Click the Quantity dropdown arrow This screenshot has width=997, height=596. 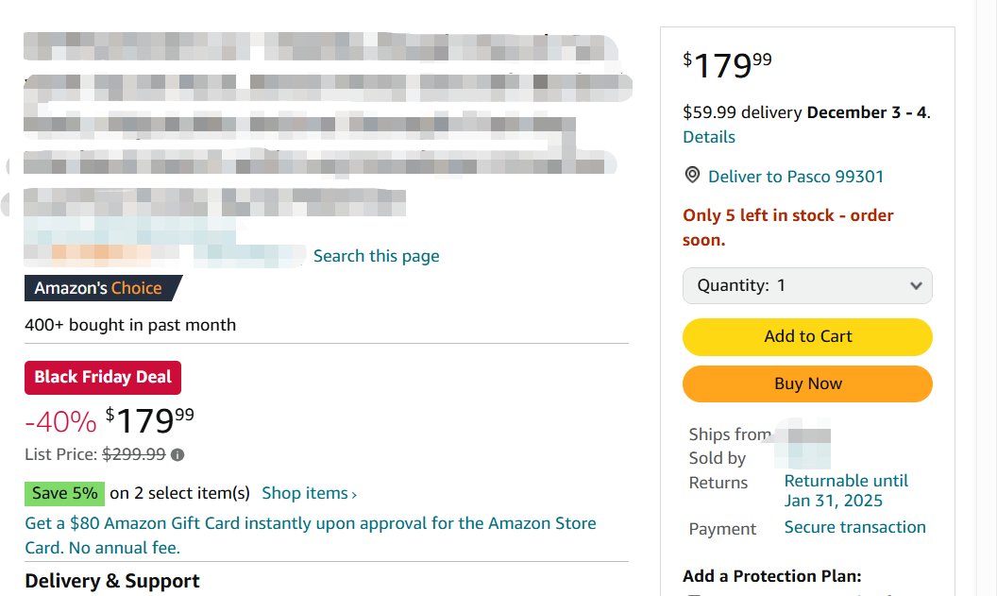[915, 286]
